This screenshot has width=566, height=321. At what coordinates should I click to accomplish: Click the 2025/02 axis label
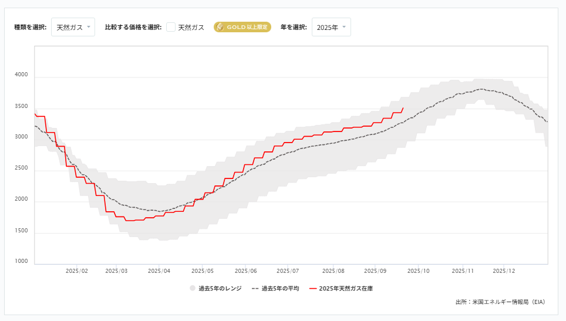(76, 271)
